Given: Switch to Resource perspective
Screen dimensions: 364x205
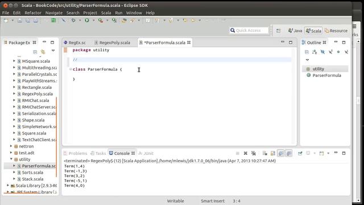Looking at the screenshot, I should pos(336,31).
